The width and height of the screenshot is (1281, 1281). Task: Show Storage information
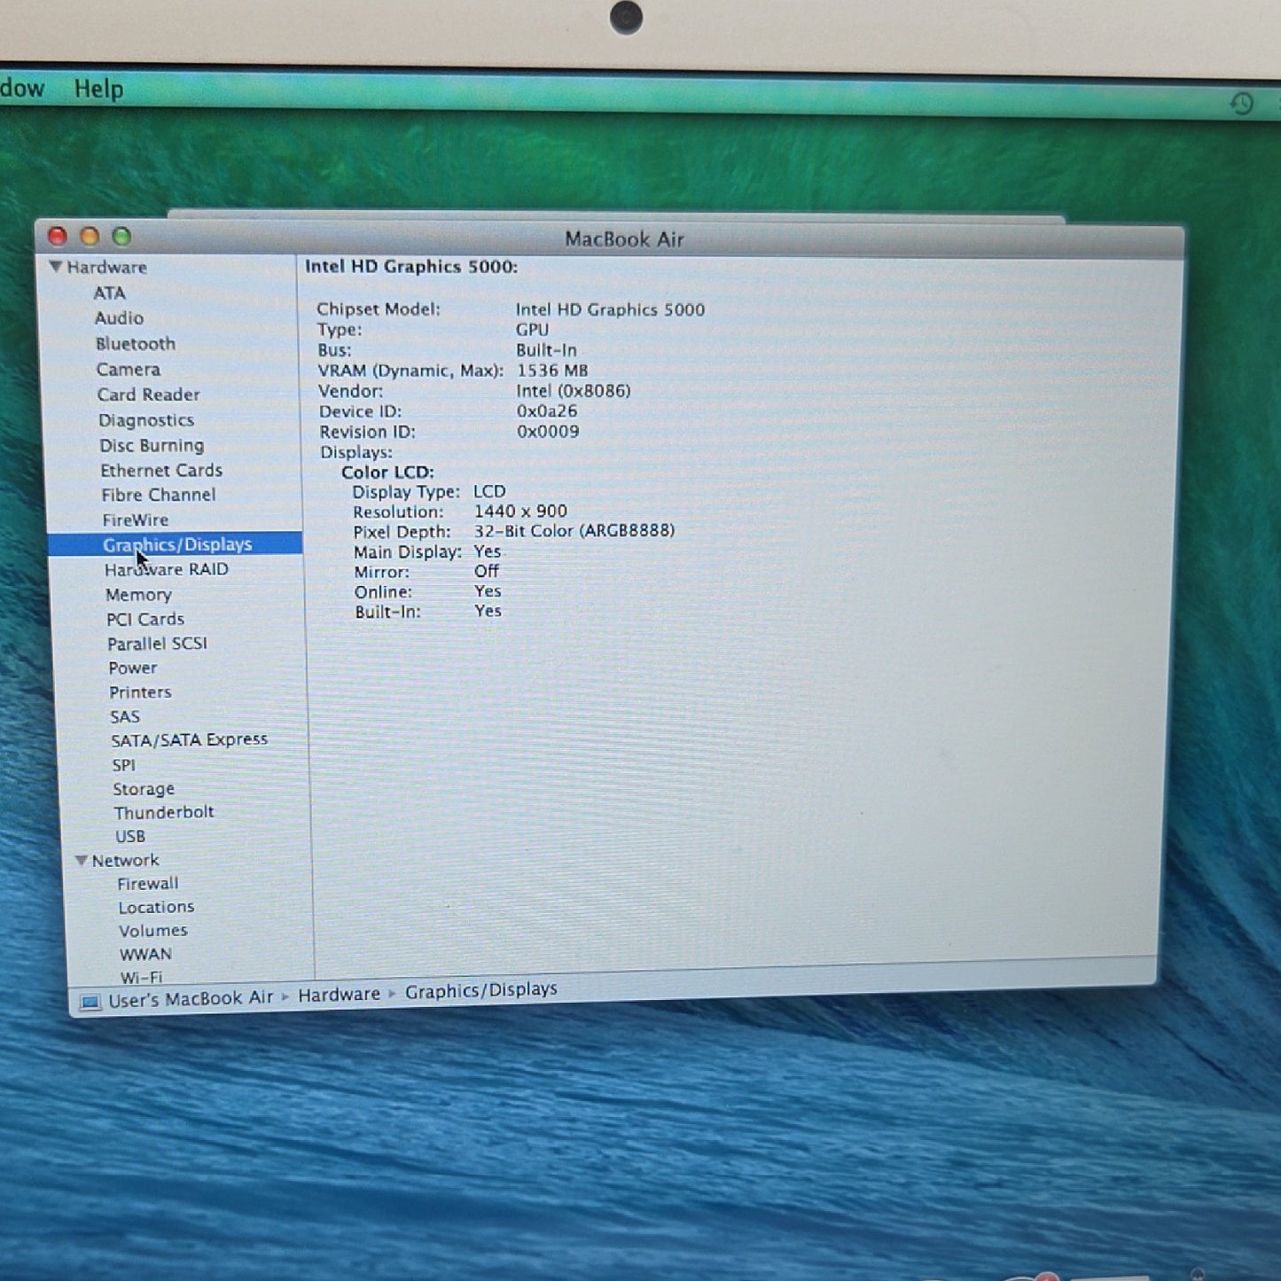[x=144, y=789]
